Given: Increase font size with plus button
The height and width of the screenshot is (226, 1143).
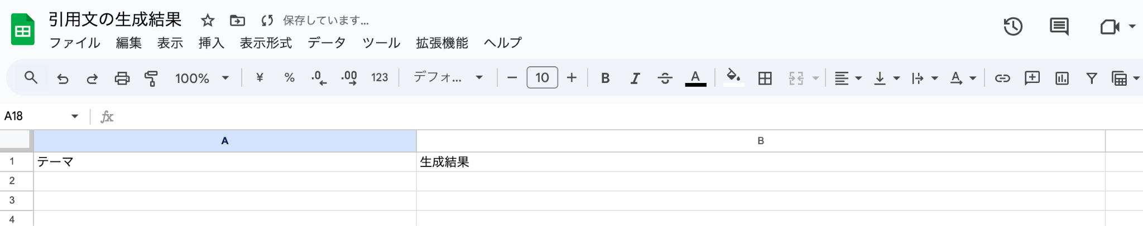Looking at the screenshot, I should coord(571,78).
